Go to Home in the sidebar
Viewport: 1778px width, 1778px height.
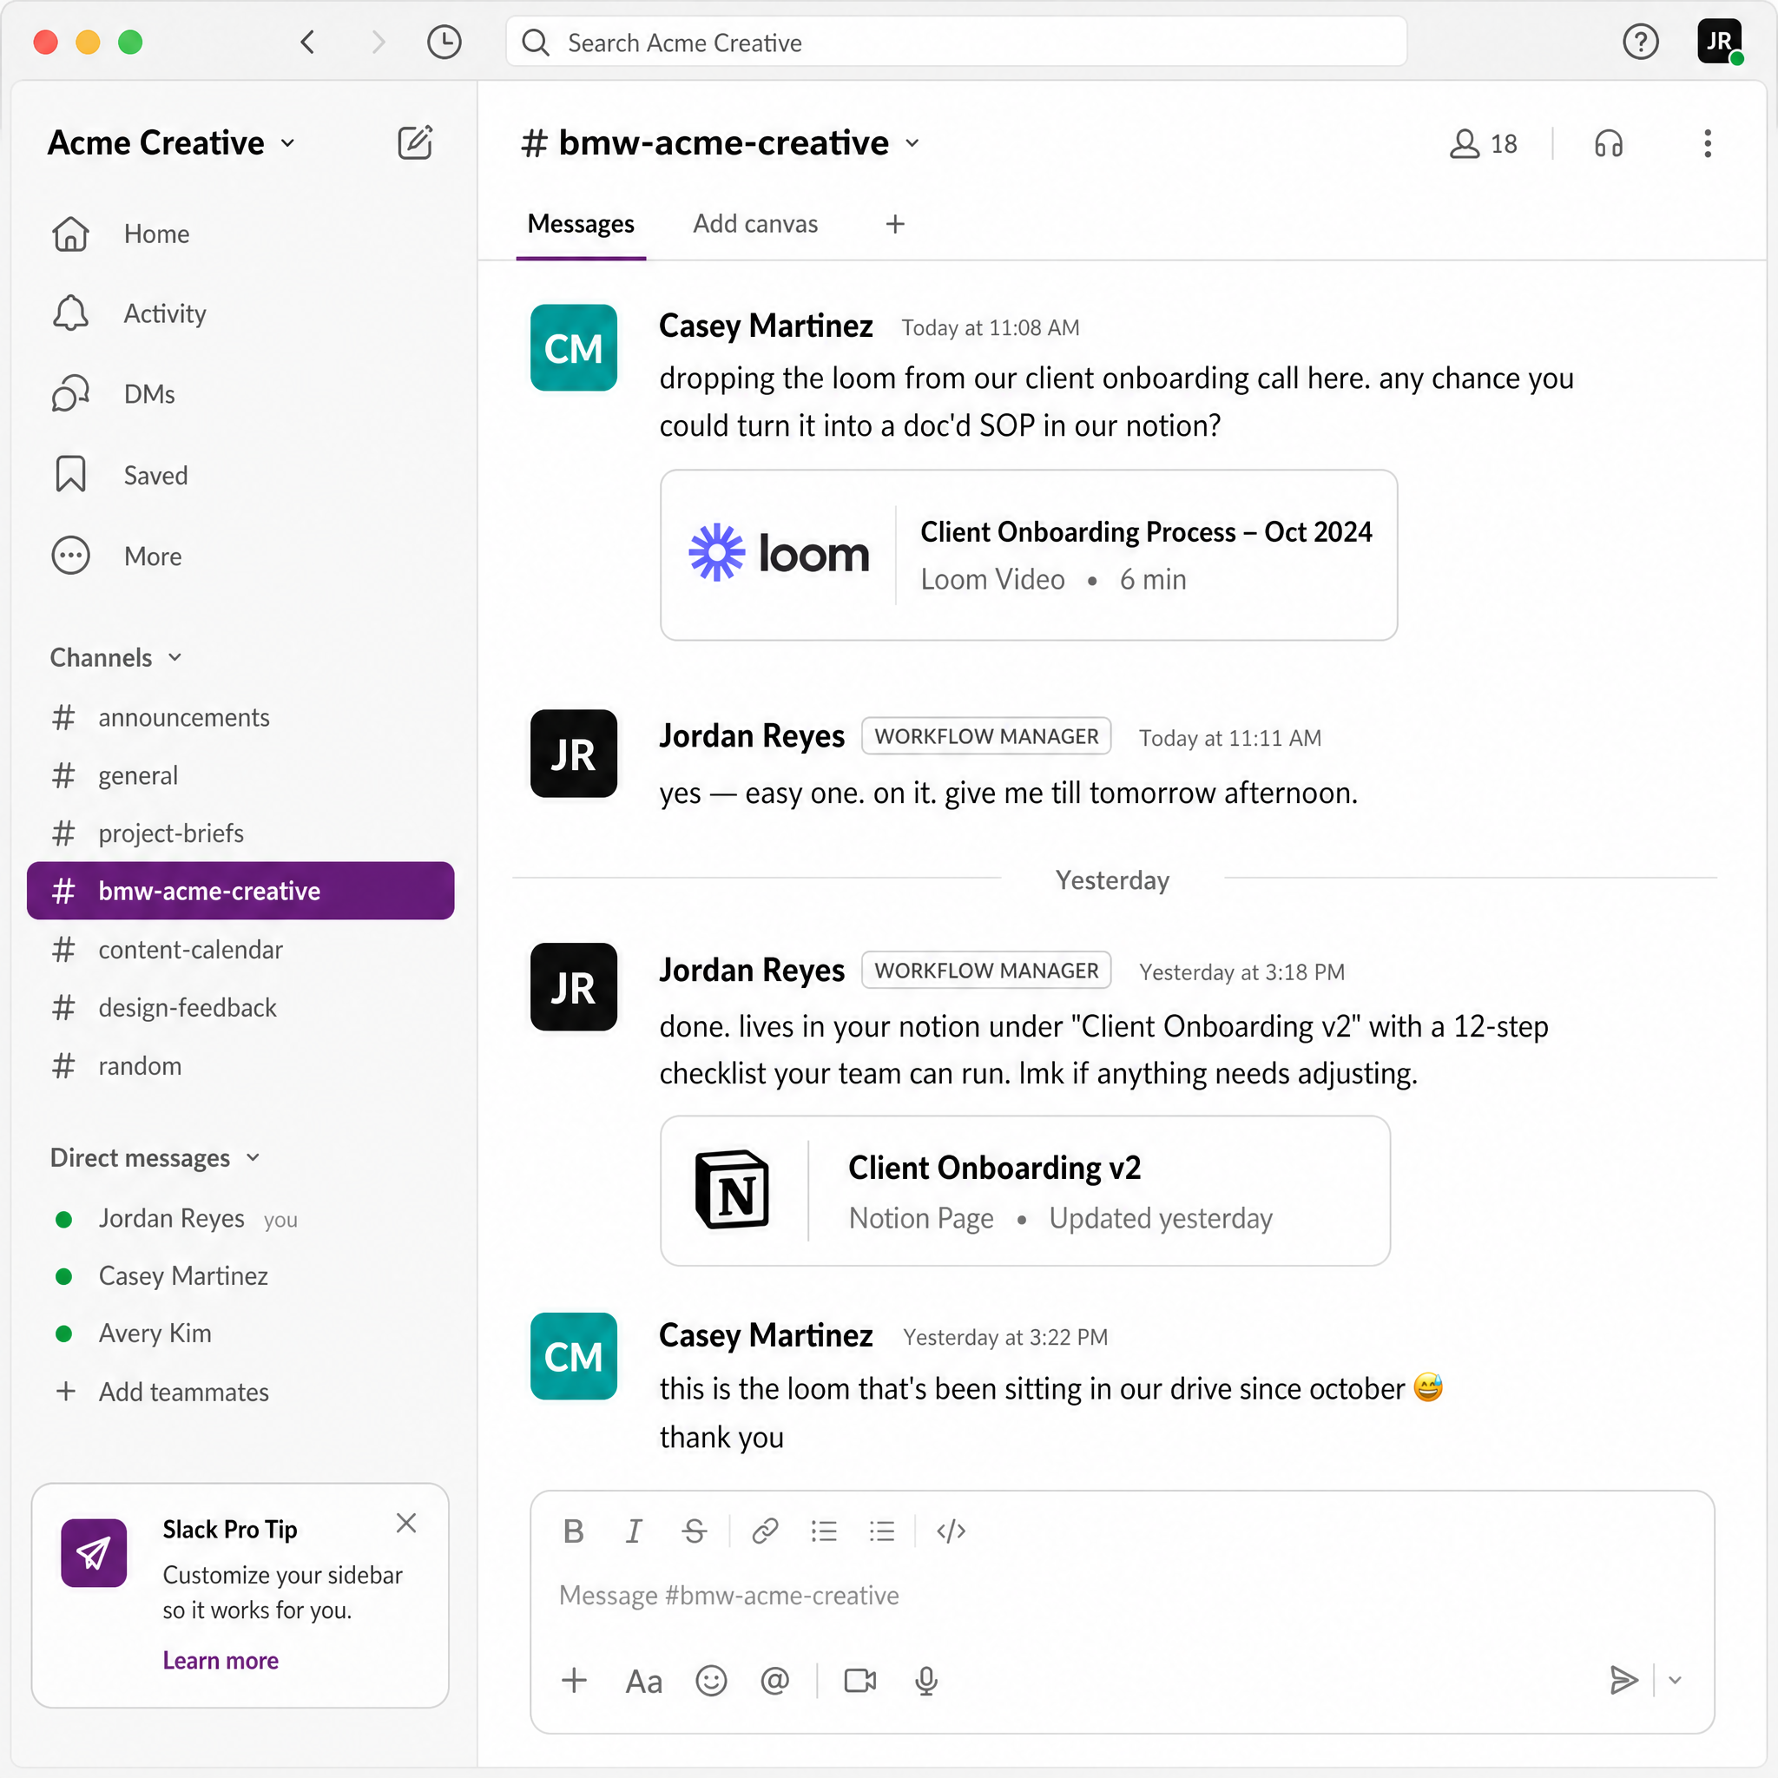(x=121, y=234)
